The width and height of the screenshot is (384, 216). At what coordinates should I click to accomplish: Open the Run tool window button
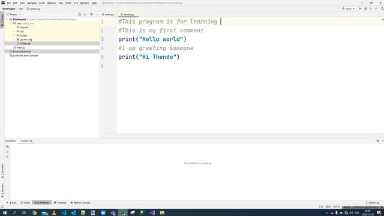(x=11, y=203)
